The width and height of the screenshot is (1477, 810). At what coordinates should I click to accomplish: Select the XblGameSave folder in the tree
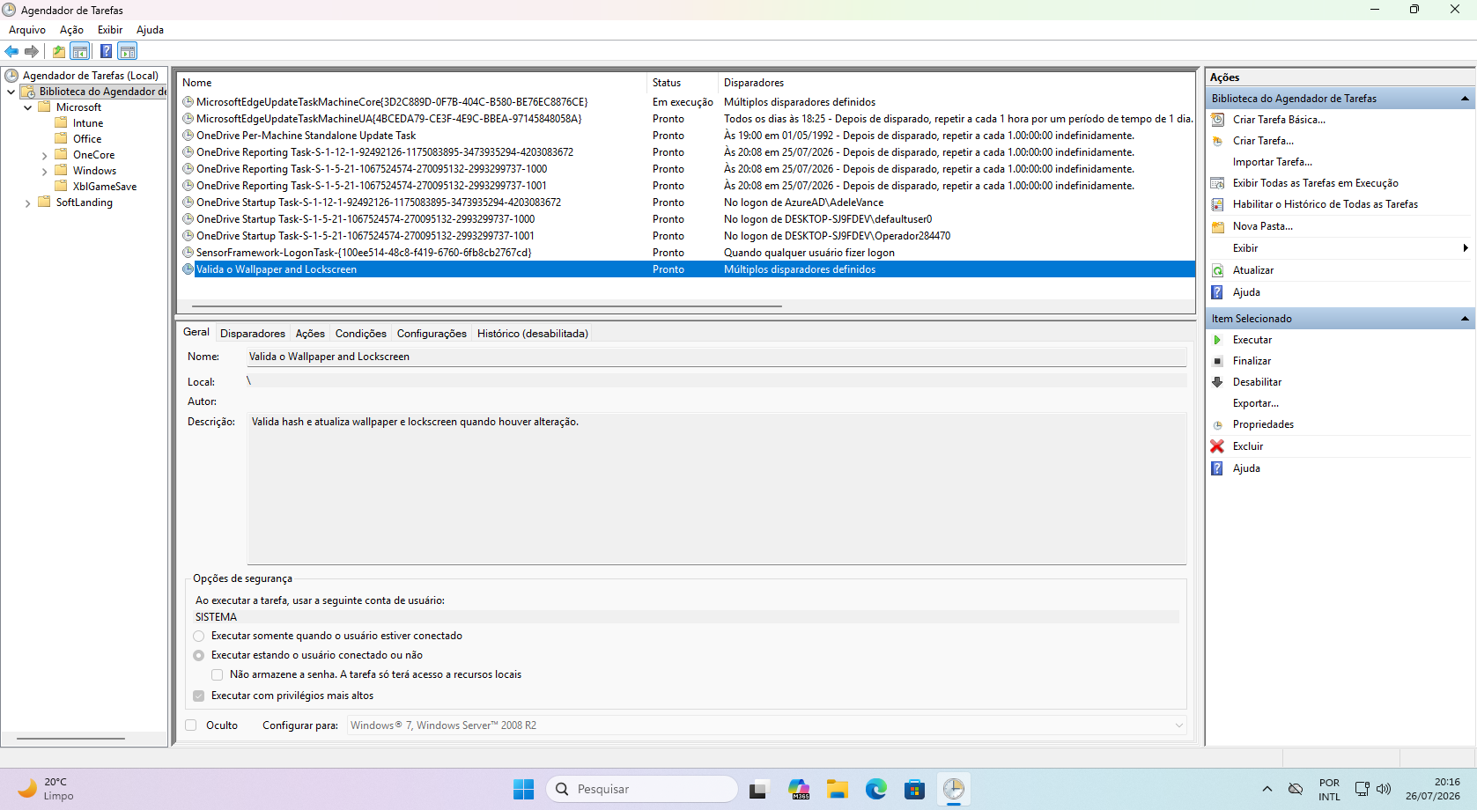tap(105, 187)
